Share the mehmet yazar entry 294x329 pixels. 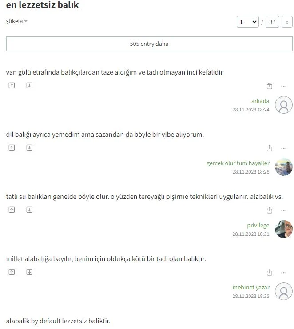[270, 272]
